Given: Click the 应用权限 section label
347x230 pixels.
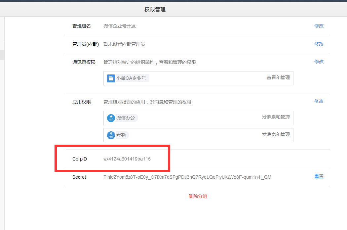Looking at the screenshot, I should click(82, 102).
